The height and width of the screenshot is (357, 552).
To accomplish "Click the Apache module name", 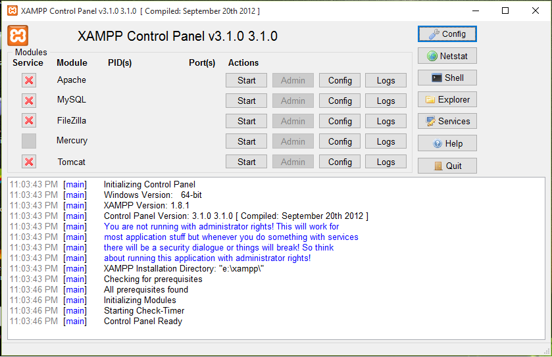I will click(x=72, y=80).
